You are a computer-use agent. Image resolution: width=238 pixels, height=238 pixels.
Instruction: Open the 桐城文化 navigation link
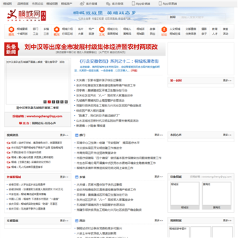point(112,29)
